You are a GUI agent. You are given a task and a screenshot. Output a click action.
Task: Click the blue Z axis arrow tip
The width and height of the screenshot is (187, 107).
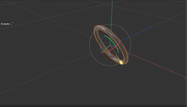151,27
